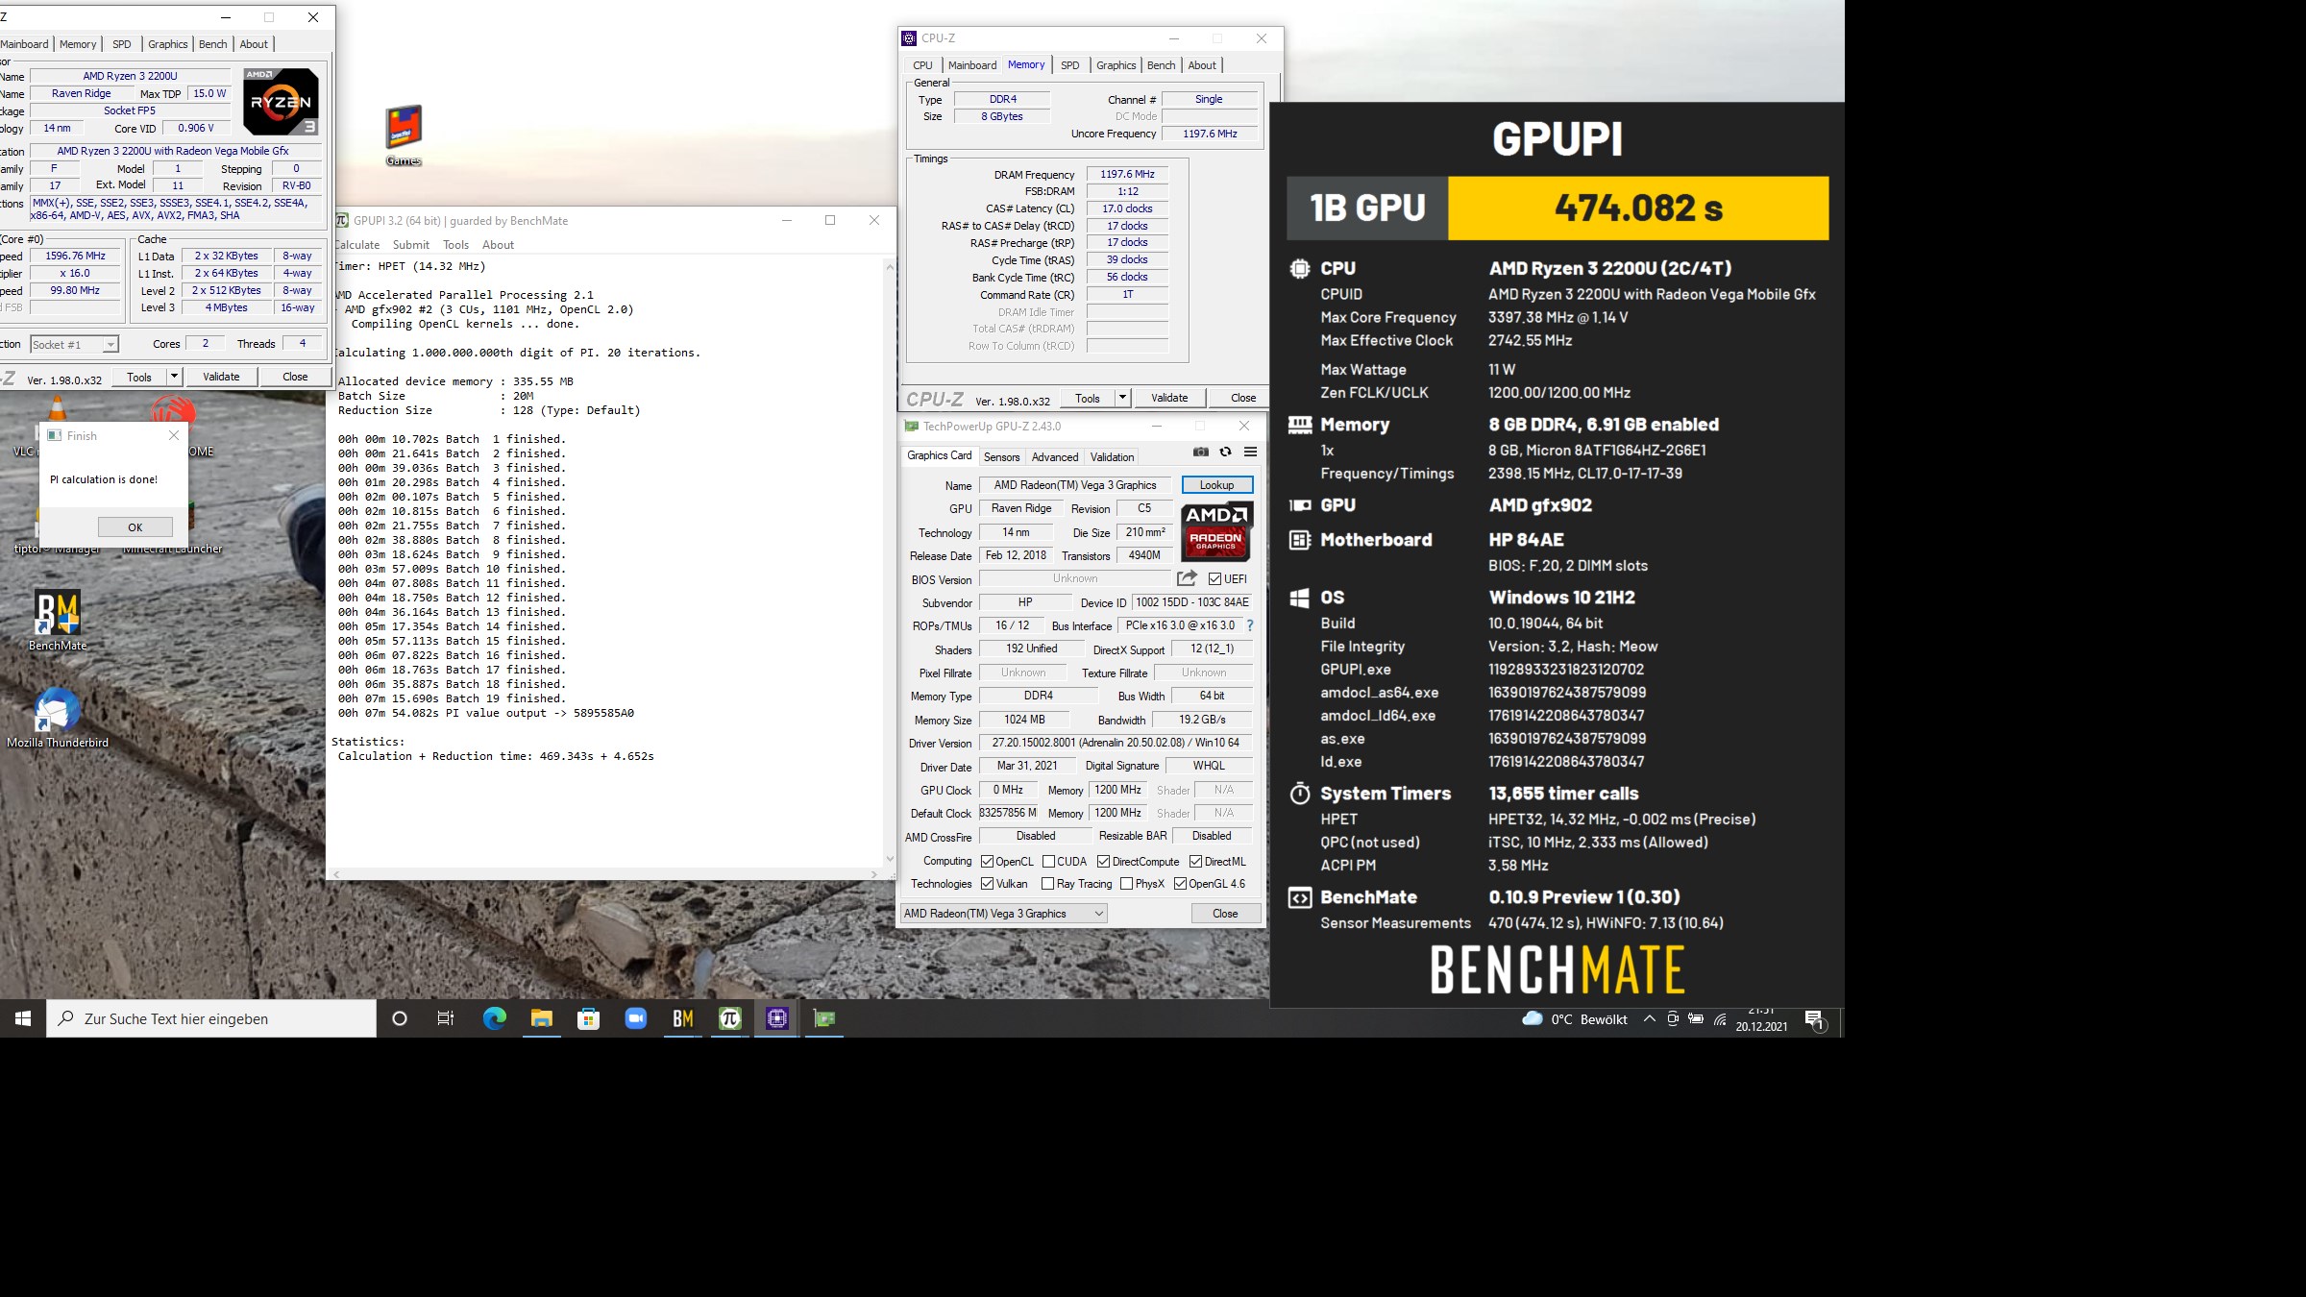Viewport: 2306px width, 1297px height.
Task: Open Microsoft Store from the taskbar
Action: tap(588, 1018)
